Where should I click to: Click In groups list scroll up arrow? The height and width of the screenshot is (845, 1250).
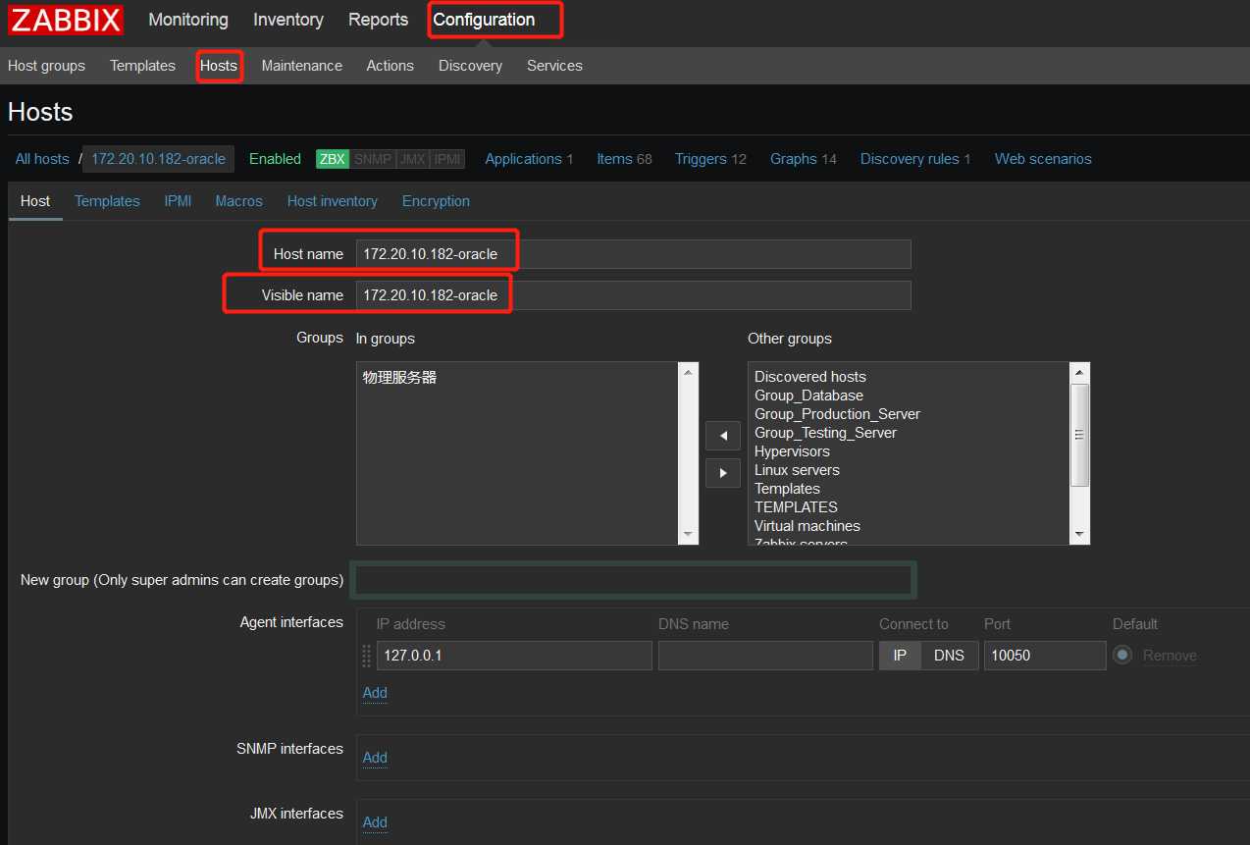coord(689,373)
